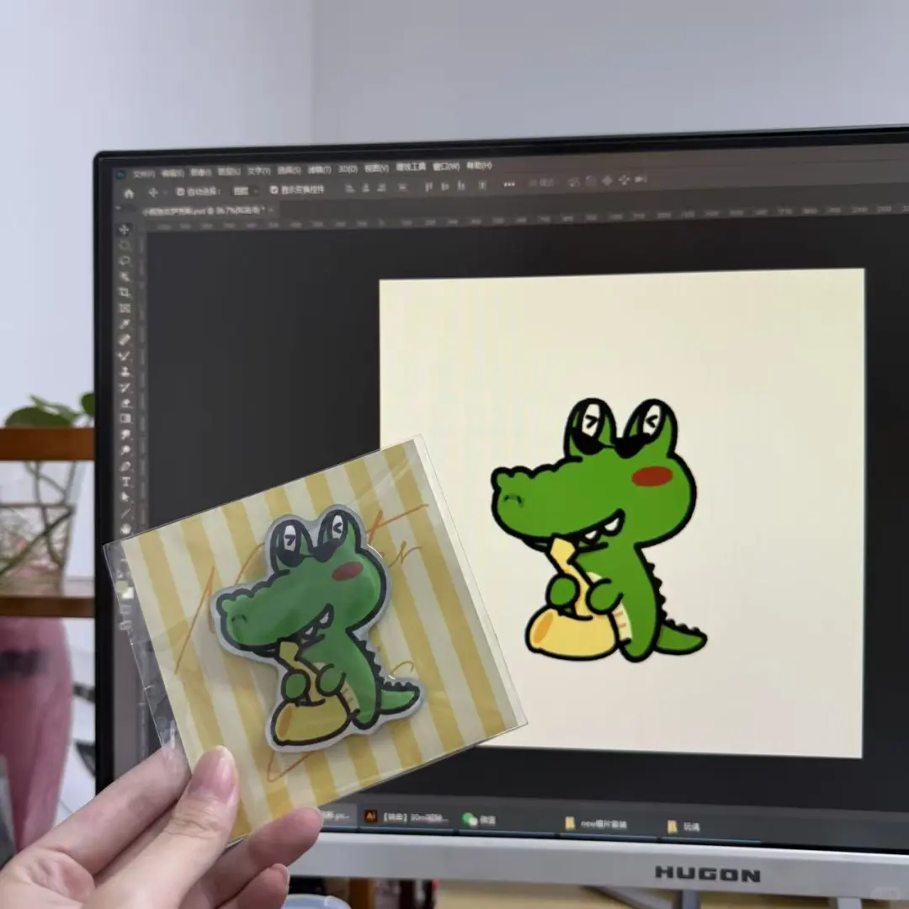Screen dimensions: 909x909
Task: Select the Frame tool
Action: [125, 308]
